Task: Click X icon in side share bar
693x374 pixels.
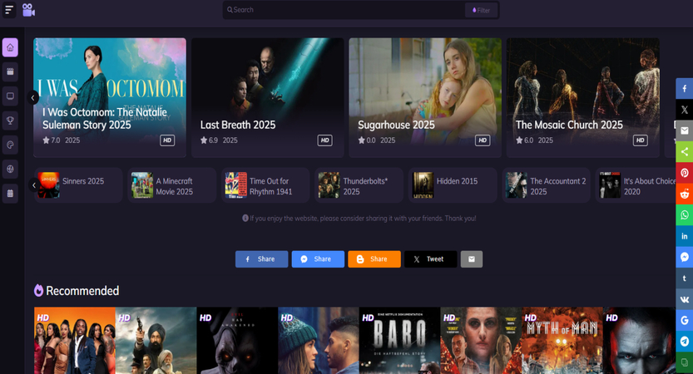Action: point(684,110)
